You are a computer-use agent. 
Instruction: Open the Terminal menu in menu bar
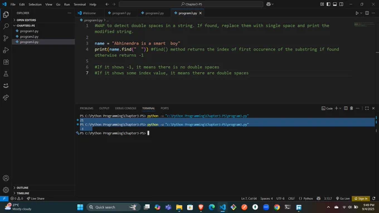click(80, 4)
